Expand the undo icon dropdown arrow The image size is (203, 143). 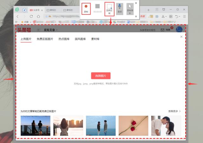180,16
